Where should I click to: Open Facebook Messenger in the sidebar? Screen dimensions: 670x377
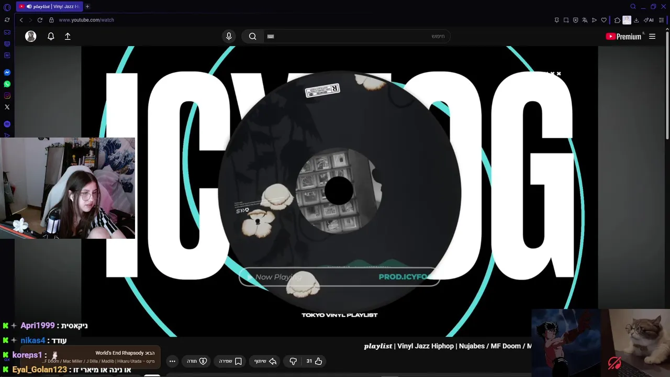(7, 73)
